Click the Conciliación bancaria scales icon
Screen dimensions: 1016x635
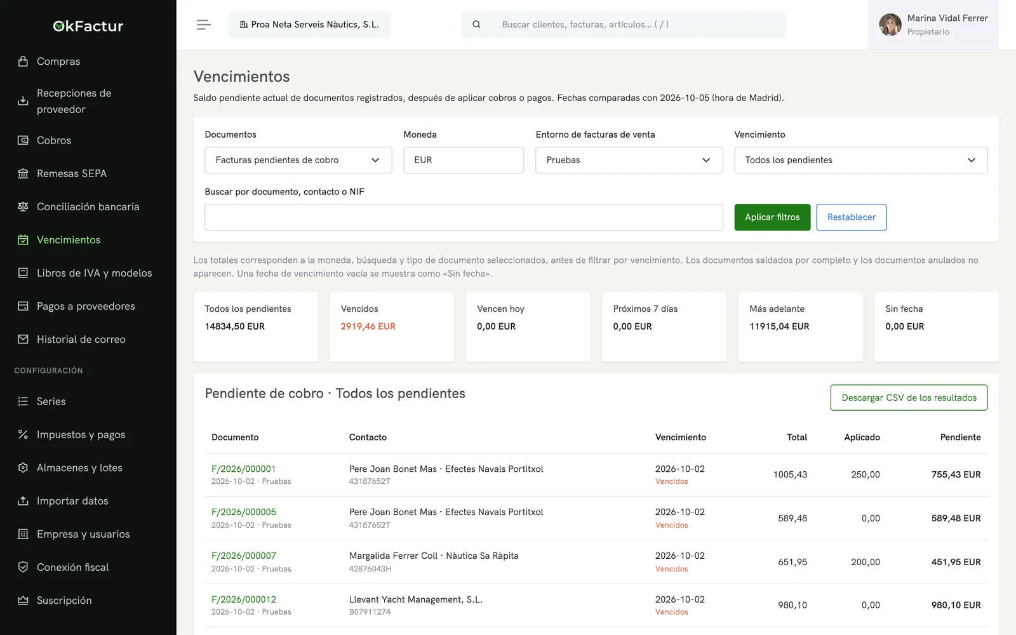pos(23,206)
